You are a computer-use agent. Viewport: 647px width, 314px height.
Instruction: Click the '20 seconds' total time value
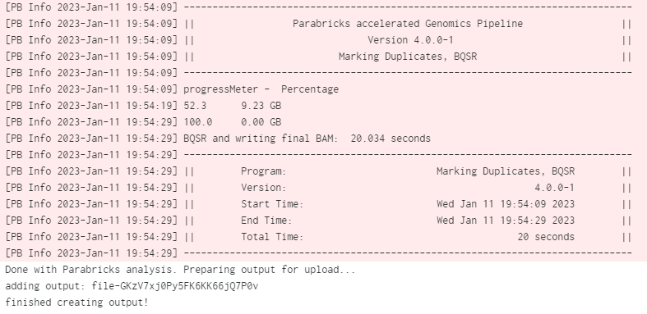[546, 237]
